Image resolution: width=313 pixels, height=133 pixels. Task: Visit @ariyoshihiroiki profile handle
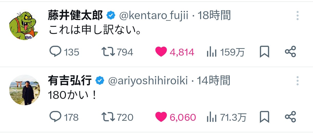tap(148, 81)
